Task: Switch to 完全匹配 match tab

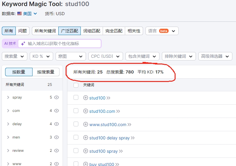Action: (114, 31)
